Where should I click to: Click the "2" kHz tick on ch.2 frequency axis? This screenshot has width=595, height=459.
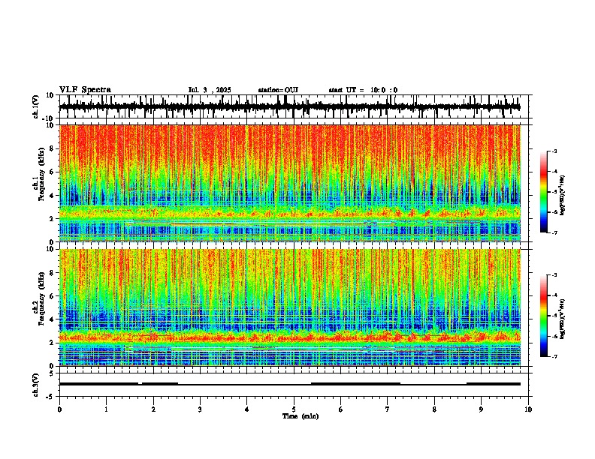(52, 343)
